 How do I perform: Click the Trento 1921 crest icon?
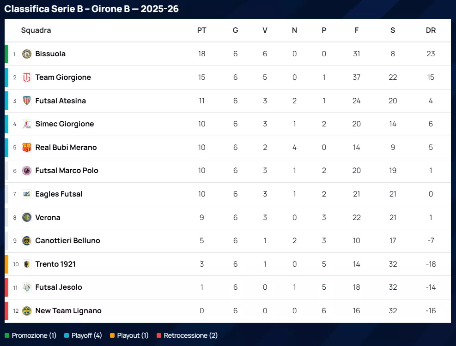(27, 264)
